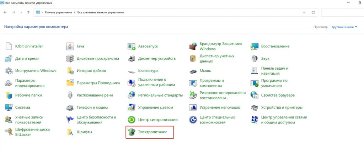The height and width of the screenshot is (156, 364).
Task: Click inside the Control Panel search field
Action: click(x=342, y=12)
